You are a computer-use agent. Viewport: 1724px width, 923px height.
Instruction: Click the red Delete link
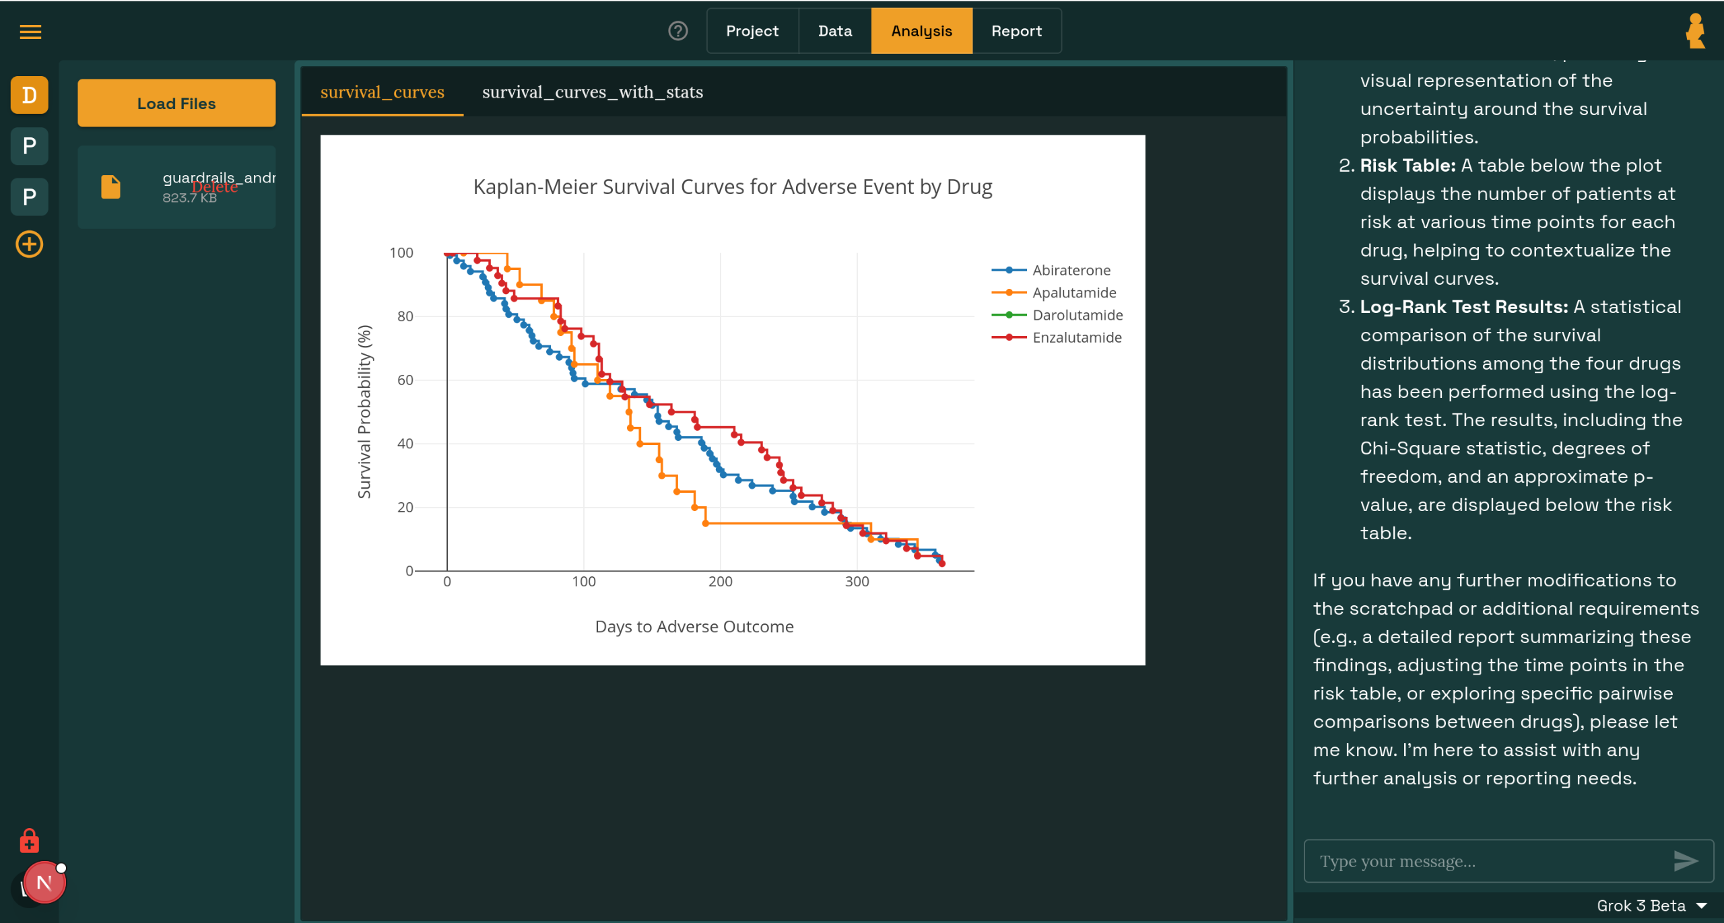[x=215, y=187]
